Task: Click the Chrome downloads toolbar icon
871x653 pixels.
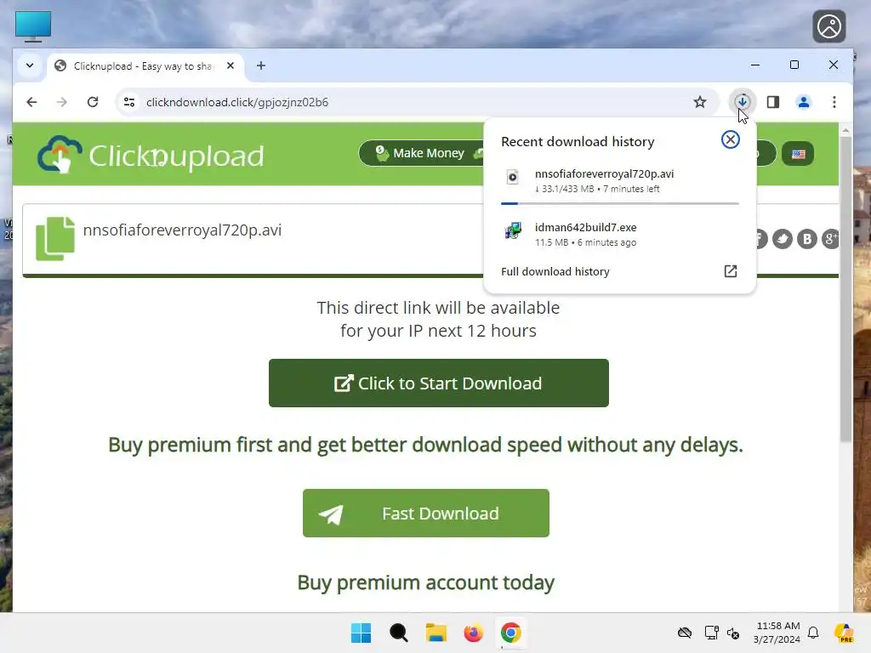Action: [x=742, y=102]
